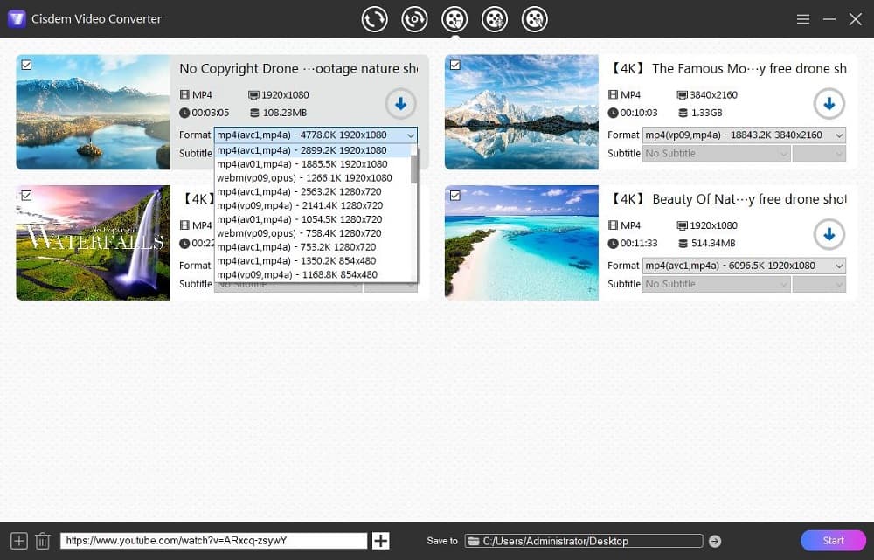The image size is (874, 560).
Task: Download The Famous Mo...y 4K video
Action: [829, 104]
